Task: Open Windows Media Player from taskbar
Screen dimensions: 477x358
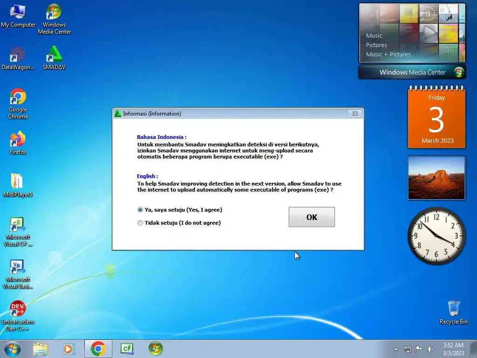Action: click(x=69, y=349)
